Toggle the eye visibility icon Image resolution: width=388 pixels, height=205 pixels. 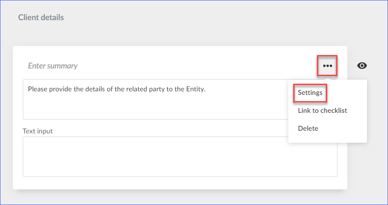362,66
